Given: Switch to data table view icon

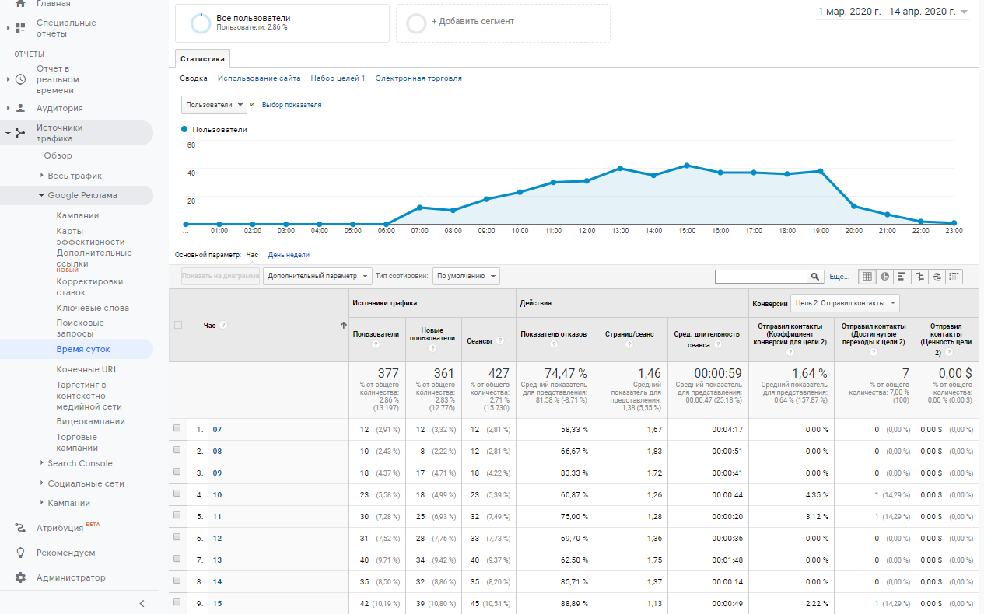Looking at the screenshot, I should 867,276.
